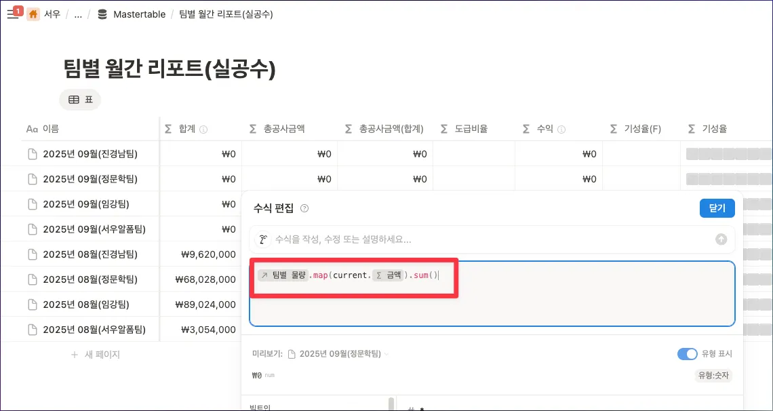
Task: Click the help icon beside 수식 편집
Action: pos(304,208)
